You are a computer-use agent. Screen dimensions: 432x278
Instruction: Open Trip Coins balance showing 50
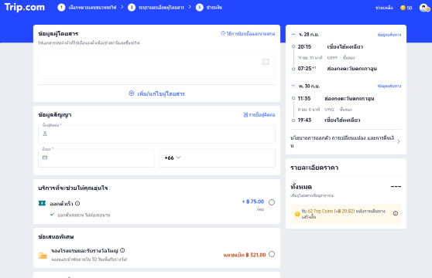pyautogui.click(x=406, y=8)
